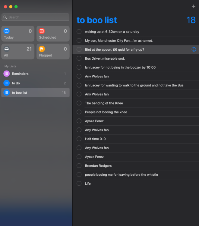This screenshot has width=199, height=226.
Task: Click the orange Flagged flag icon
Action: point(42,49)
